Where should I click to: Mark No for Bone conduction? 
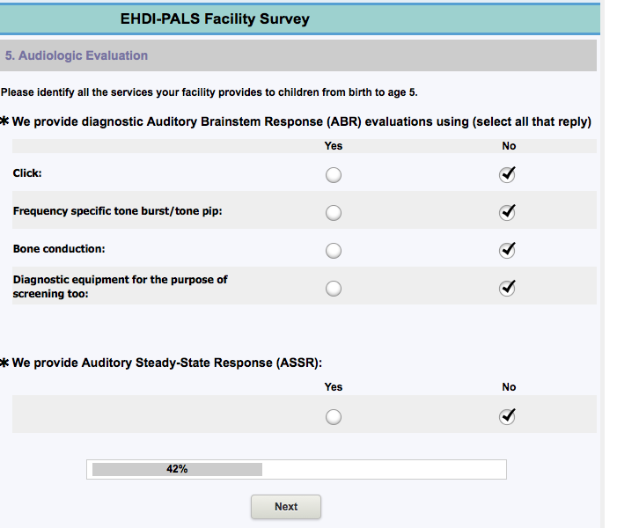coord(507,251)
